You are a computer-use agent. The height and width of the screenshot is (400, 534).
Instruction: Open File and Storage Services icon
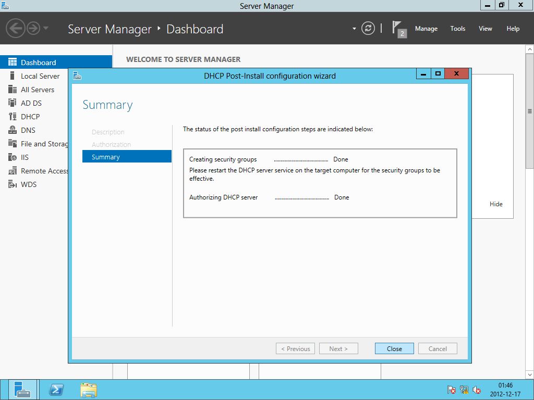pyautogui.click(x=13, y=144)
